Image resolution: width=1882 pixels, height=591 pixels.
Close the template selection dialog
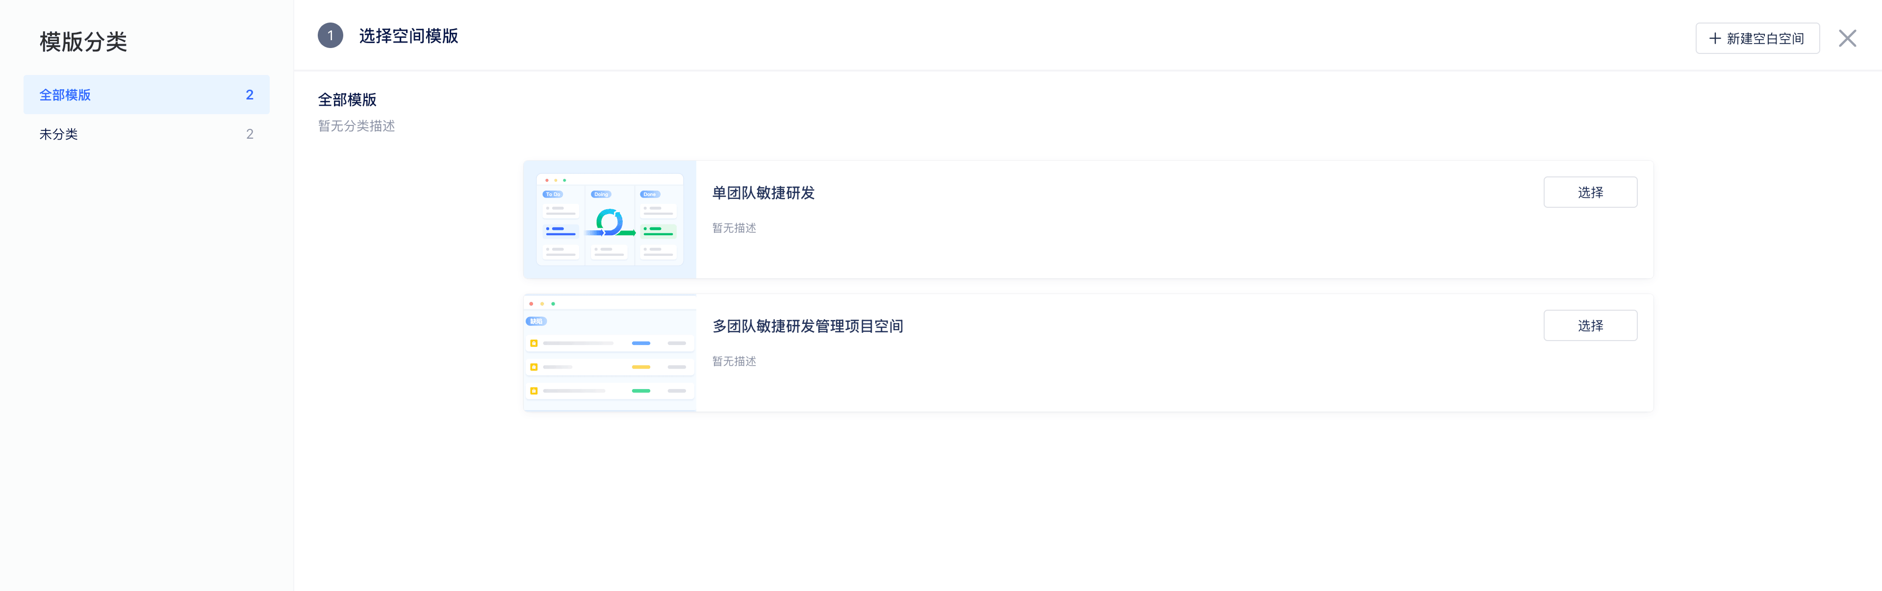(1847, 39)
